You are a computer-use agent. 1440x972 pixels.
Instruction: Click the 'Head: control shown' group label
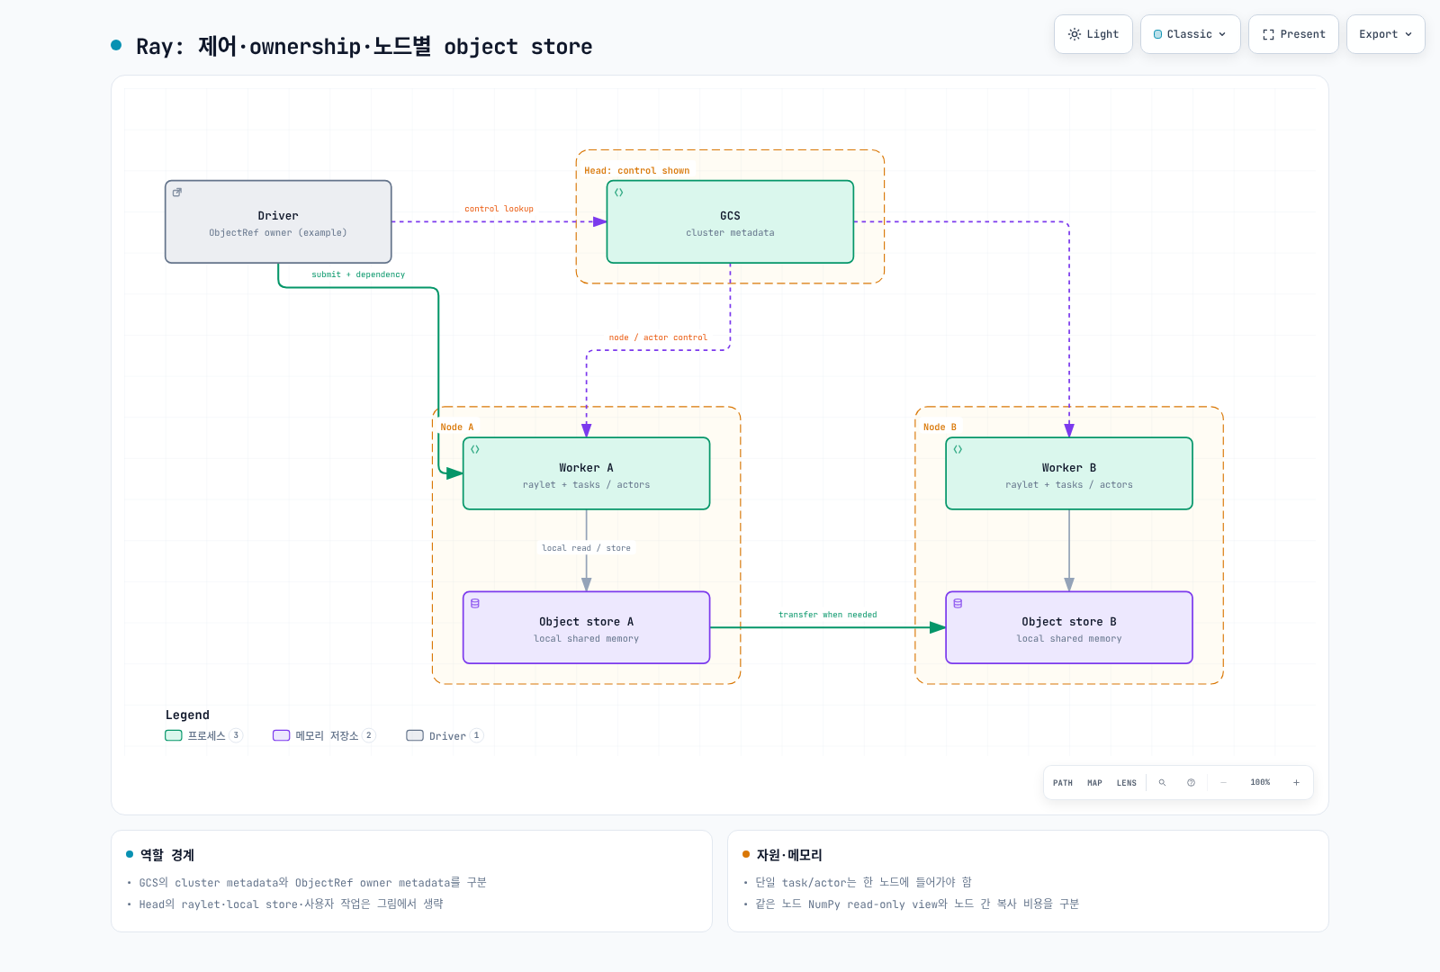637,171
